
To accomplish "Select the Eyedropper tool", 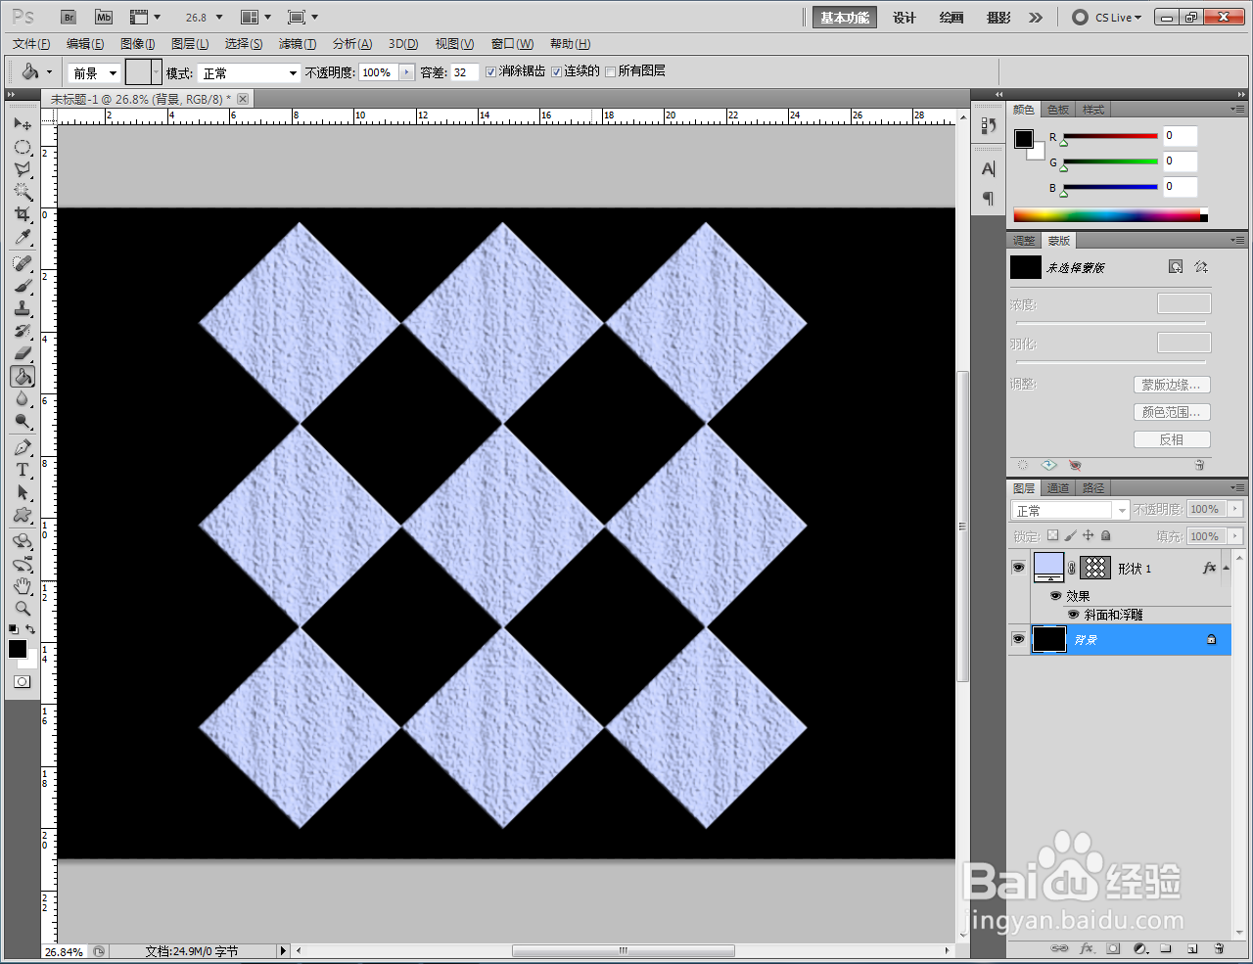I will coord(23,237).
